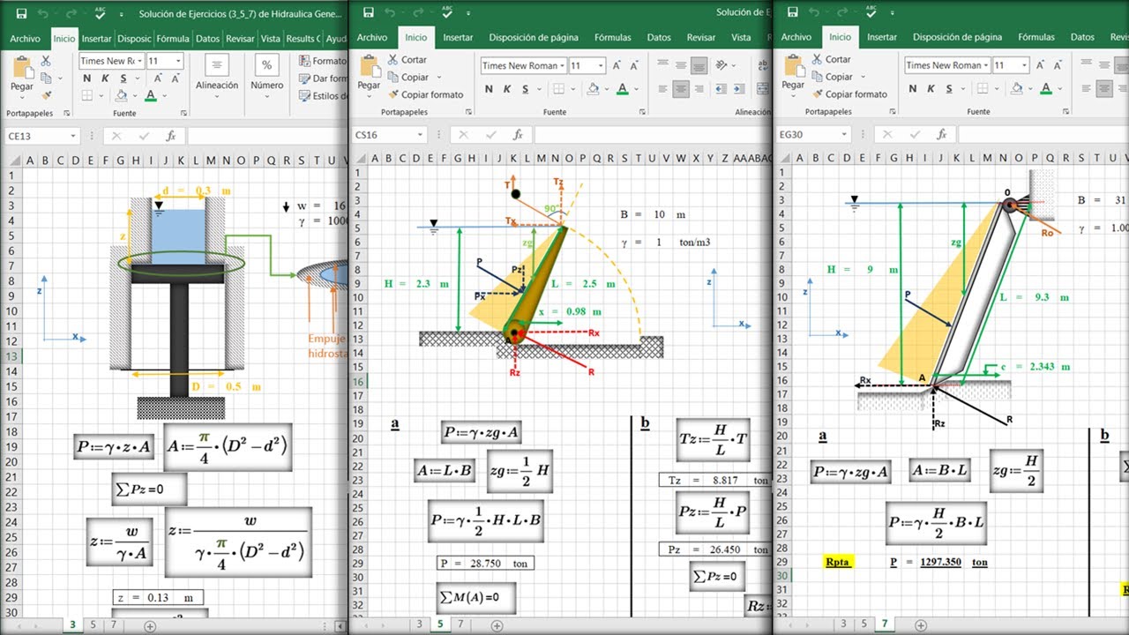Toggle bold N in the right window
Image resolution: width=1129 pixels, height=635 pixels.
912,88
